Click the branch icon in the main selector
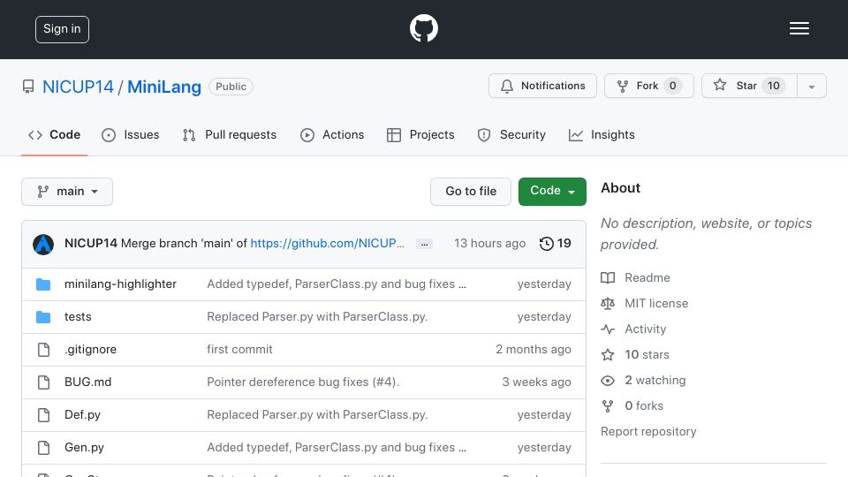The width and height of the screenshot is (848, 477). click(x=42, y=192)
